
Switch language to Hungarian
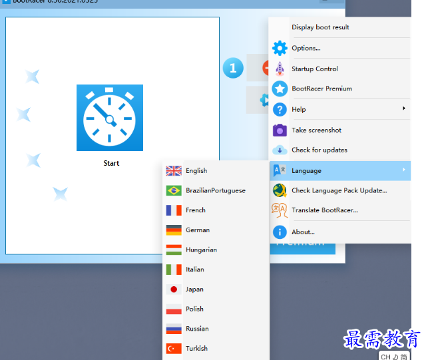[x=216, y=250]
